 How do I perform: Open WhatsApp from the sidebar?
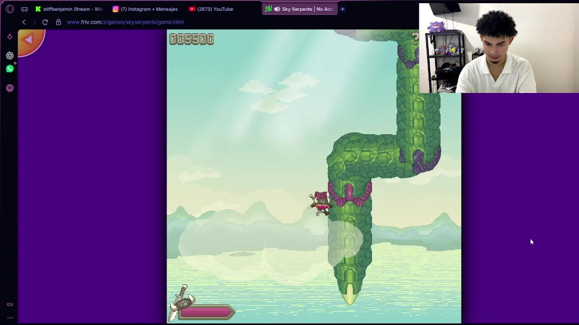pyautogui.click(x=10, y=69)
